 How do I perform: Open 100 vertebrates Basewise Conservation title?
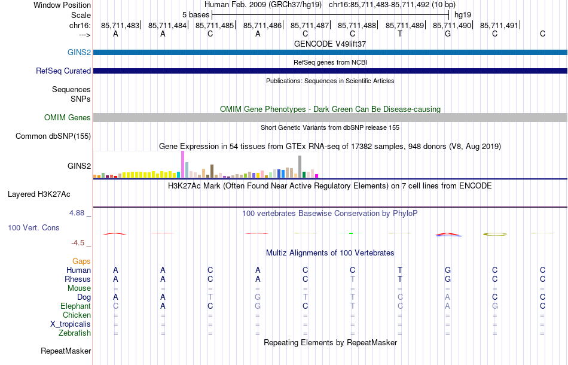330,214
